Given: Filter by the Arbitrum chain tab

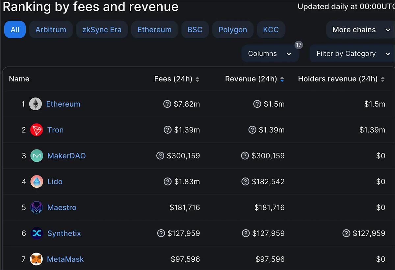Looking at the screenshot, I should pos(51,30).
